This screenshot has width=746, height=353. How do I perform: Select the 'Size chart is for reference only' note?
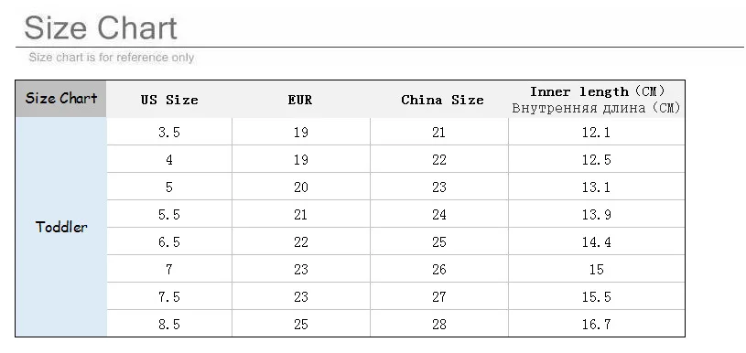point(112,58)
